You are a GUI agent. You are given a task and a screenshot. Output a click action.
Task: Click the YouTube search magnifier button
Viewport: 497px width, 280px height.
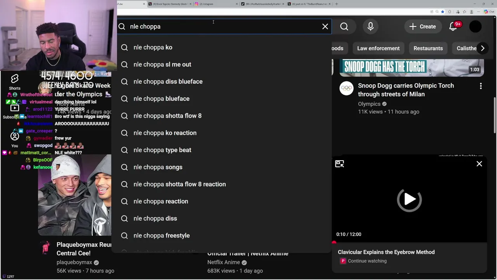344,26
